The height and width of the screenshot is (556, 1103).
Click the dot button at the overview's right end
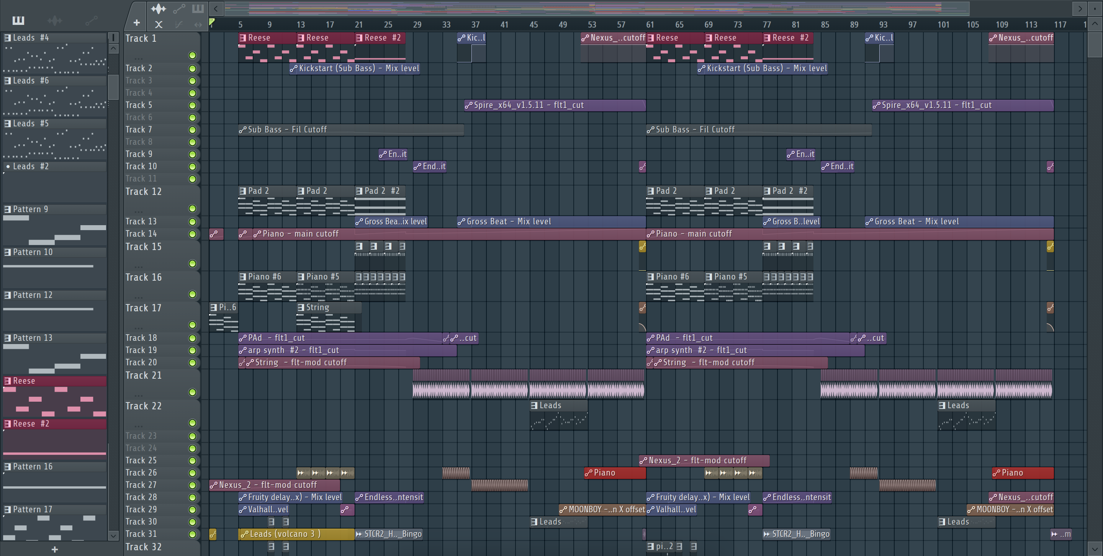[1095, 8]
